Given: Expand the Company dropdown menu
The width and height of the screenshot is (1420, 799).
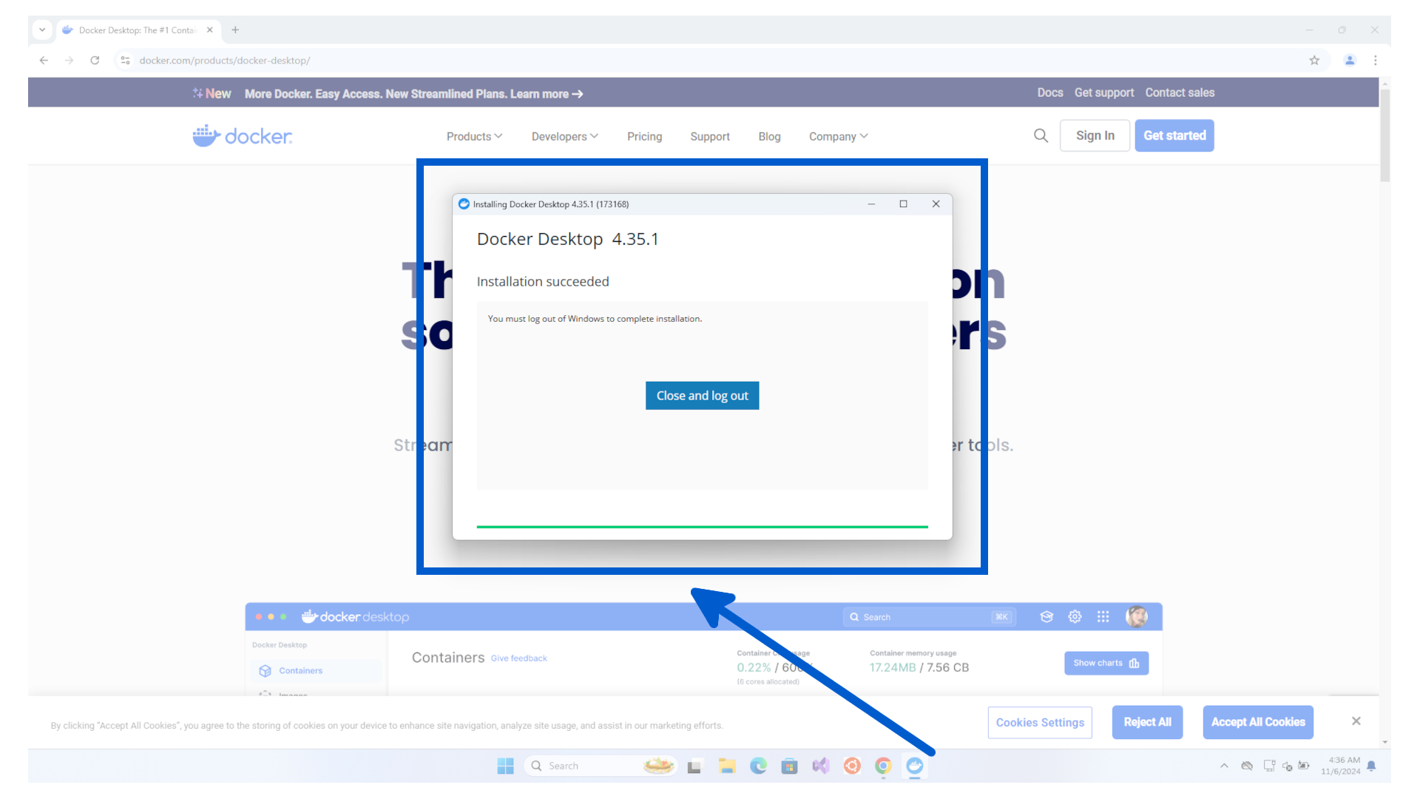Looking at the screenshot, I should 838,136.
